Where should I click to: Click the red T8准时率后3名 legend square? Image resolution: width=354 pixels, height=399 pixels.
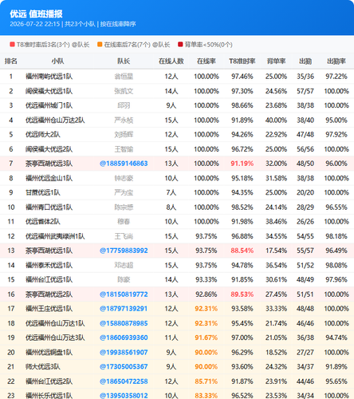coord(12,45)
